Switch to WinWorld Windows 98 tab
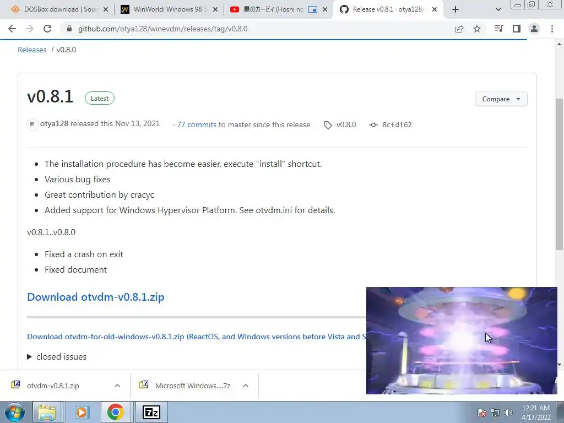Screen dimensions: 564x423 tap(169, 9)
